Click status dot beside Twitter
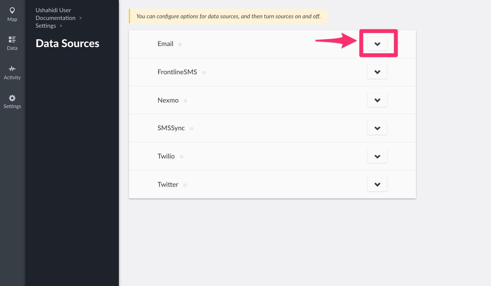 tap(185, 185)
